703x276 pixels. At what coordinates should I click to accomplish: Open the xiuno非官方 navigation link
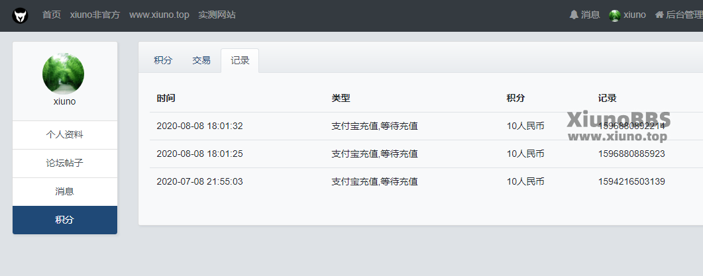(x=95, y=15)
